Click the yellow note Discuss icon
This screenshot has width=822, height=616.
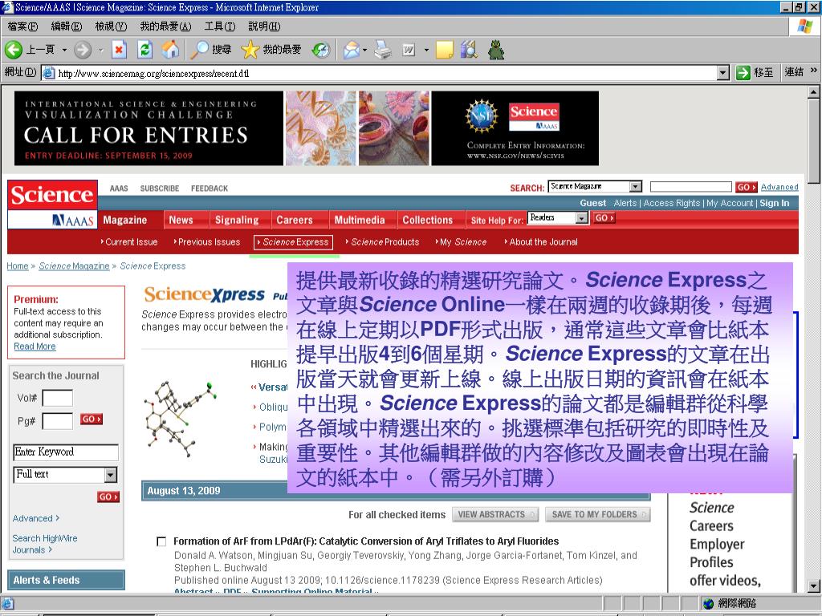pyautogui.click(x=444, y=50)
